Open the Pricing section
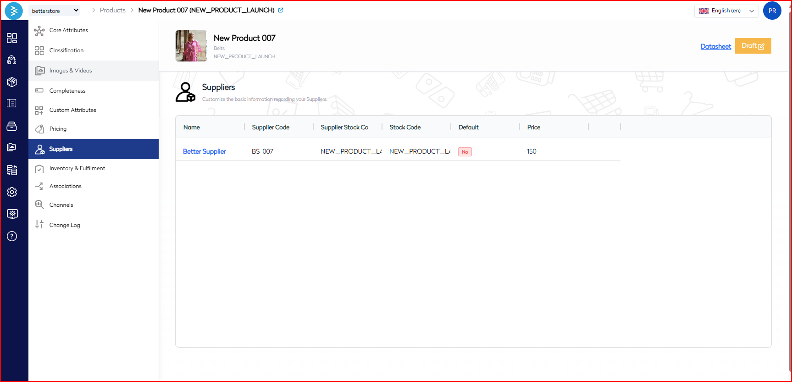The width and height of the screenshot is (792, 382). [58, 129]
